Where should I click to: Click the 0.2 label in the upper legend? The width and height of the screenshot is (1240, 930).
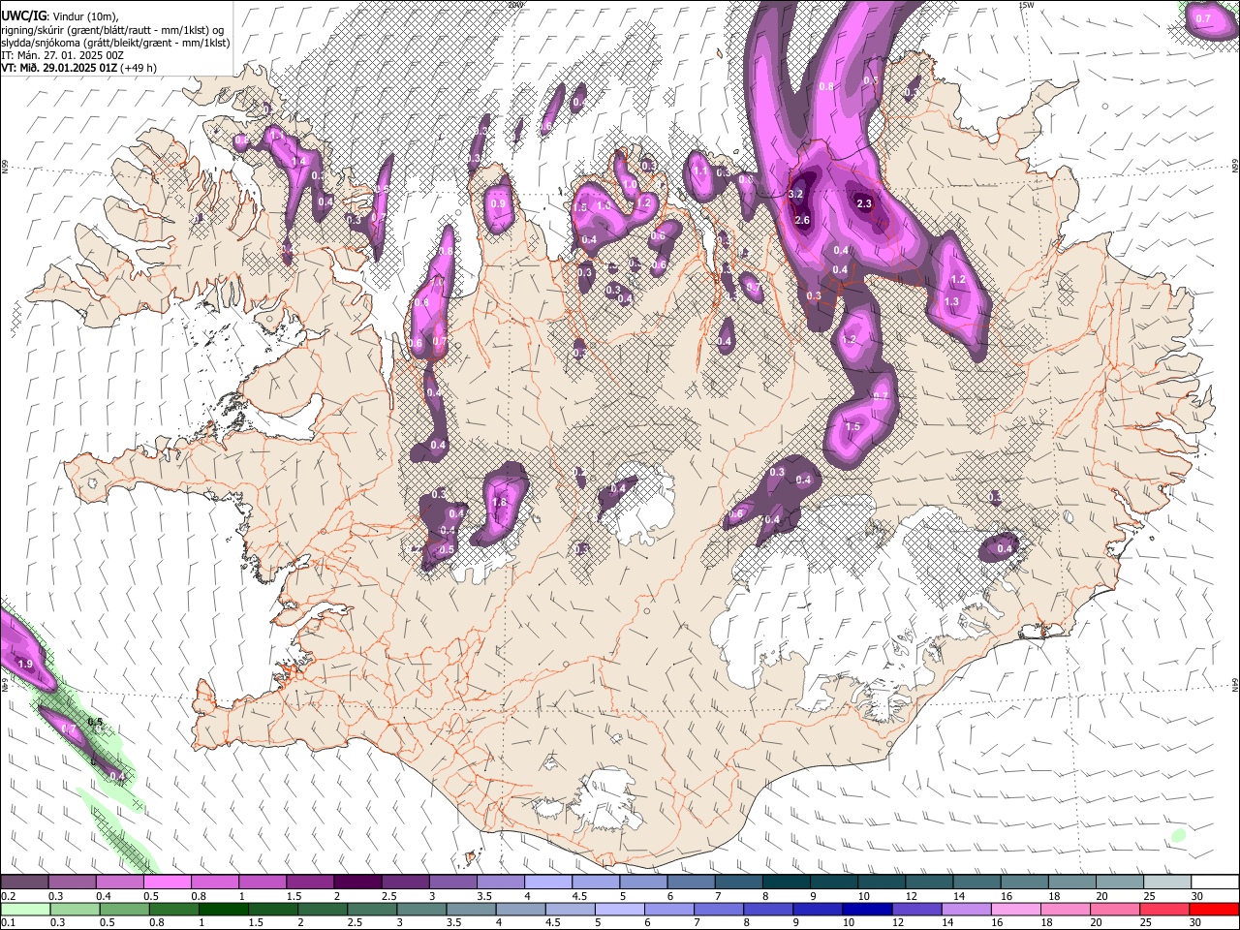click(x=8, y=895)
